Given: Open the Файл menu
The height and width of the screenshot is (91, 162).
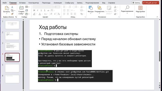Looking at the screenshot, I should (x=5, y=3).
